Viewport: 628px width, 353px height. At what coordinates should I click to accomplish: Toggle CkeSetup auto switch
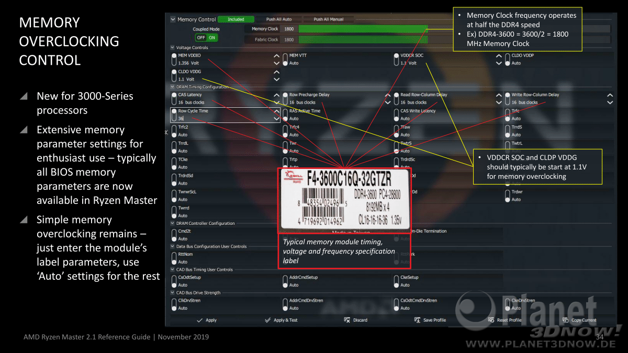pos(396,281)
